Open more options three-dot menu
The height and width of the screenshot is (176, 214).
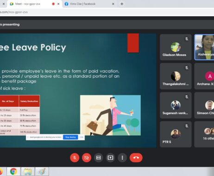(122, 157)
